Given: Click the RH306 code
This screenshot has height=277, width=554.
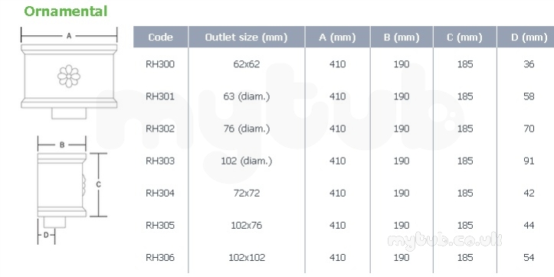Looking at the screenshot, I should (160, 258).
